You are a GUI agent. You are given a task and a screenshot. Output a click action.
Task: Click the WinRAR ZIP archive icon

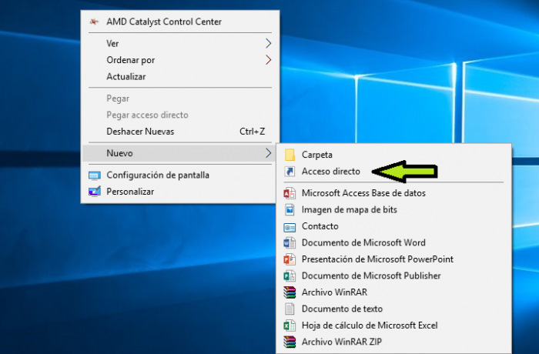[290, 342]
